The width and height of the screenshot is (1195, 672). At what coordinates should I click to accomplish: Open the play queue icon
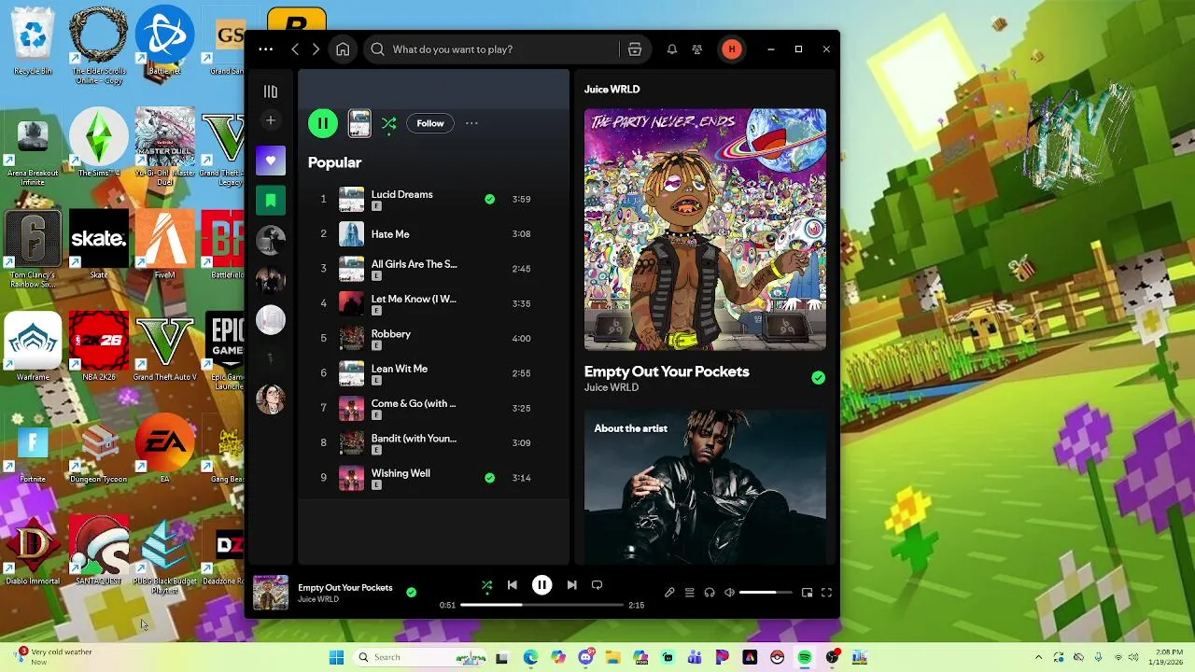[x=690, y=593]
